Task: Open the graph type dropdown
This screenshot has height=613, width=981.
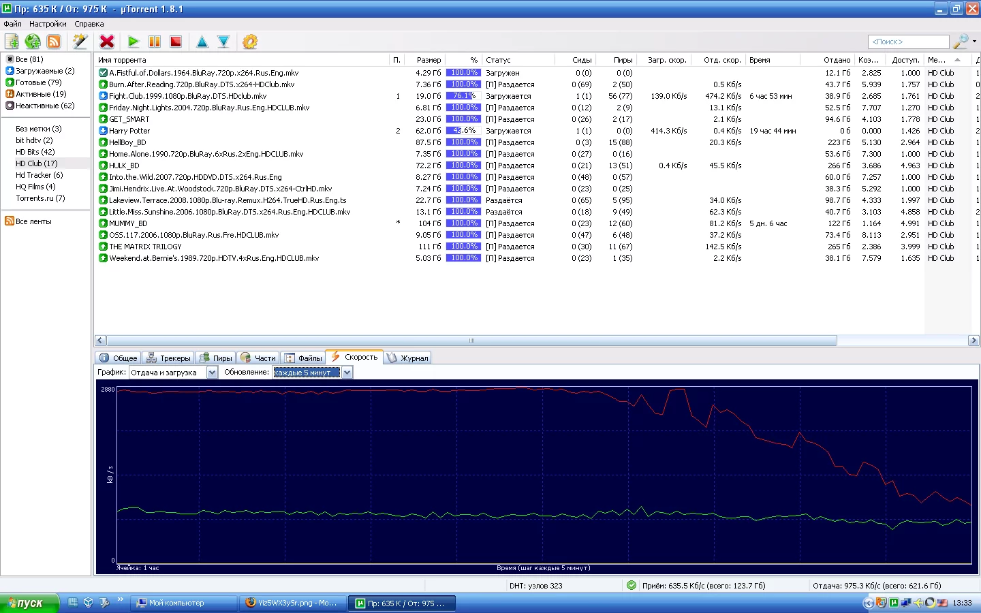Action: click(x=212, y=373)
